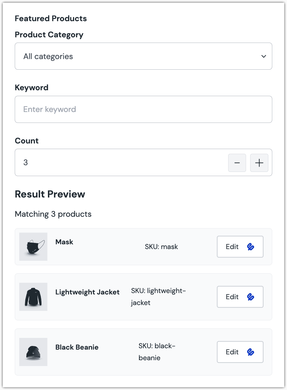Increase count with the plus button
Screen dimensions: 287x390
pyautogui.click(x=259, y=163)
